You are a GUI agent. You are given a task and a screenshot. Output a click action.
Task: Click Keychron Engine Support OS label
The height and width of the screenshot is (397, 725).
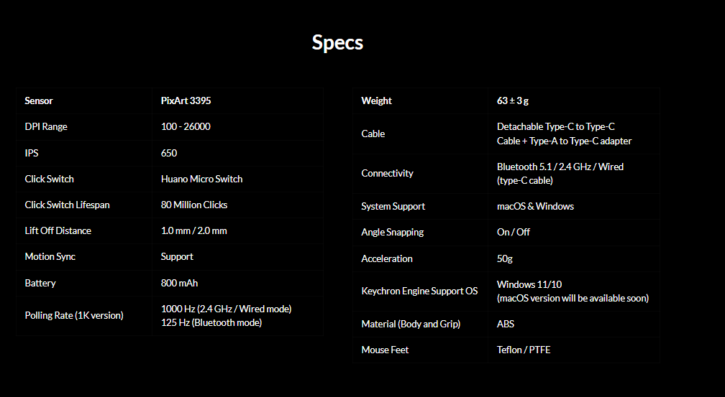point(419,291)
